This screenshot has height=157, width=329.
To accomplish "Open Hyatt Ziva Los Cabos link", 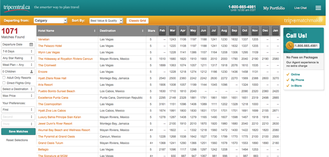I will 52,111.
